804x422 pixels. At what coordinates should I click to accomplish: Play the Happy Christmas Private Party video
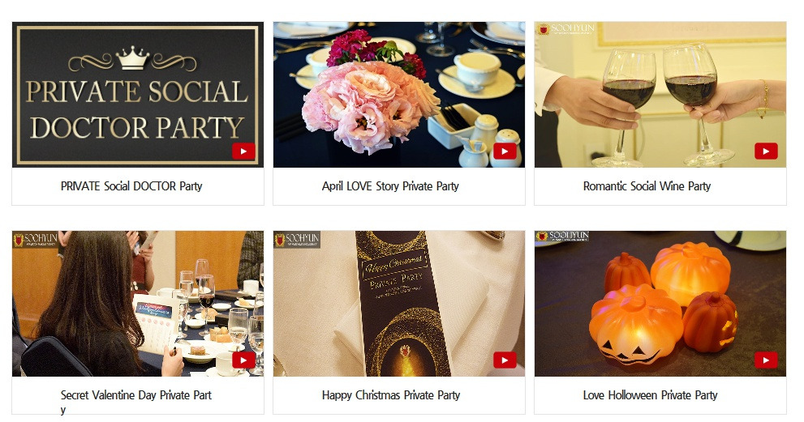click(505, 360)
